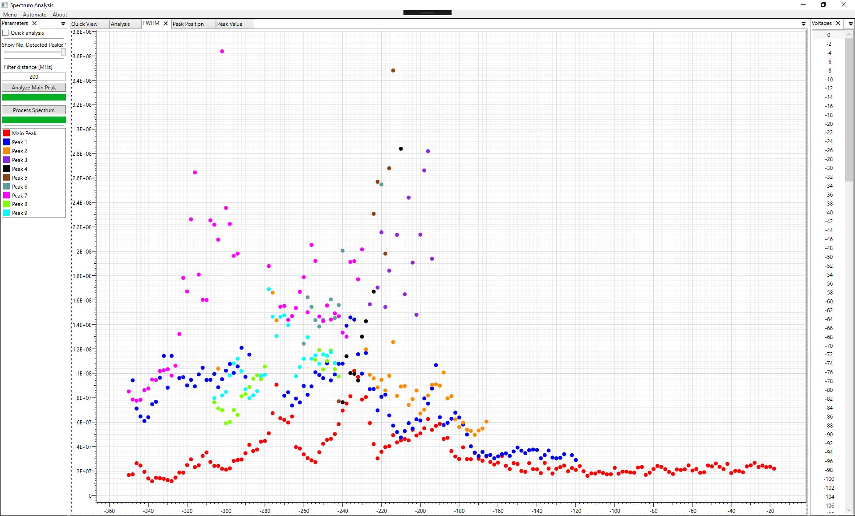Click the detected peaks slider handle
855x516 pixels.
tap(63, 52)
